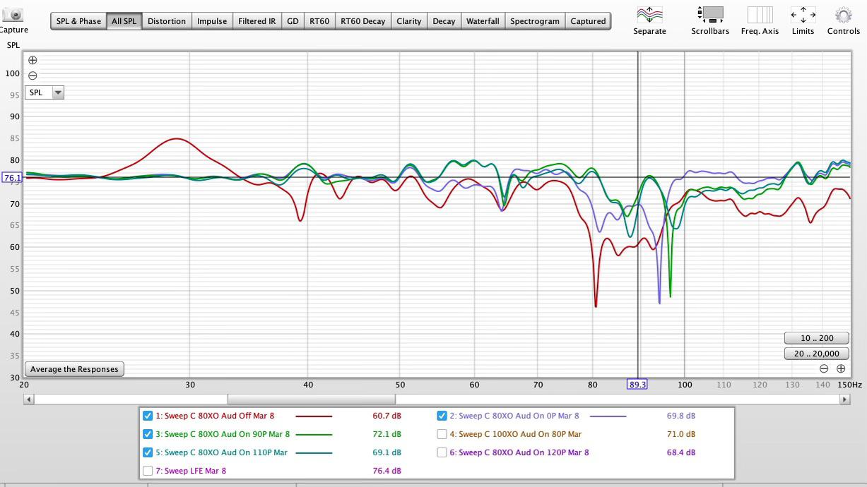Uncheck trace 1 Sweep C 80XO Aud Off
The image size is (867, 487).
click(x=148, y=416)
